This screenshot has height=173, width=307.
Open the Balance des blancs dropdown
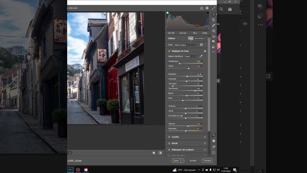coord(191,56)
